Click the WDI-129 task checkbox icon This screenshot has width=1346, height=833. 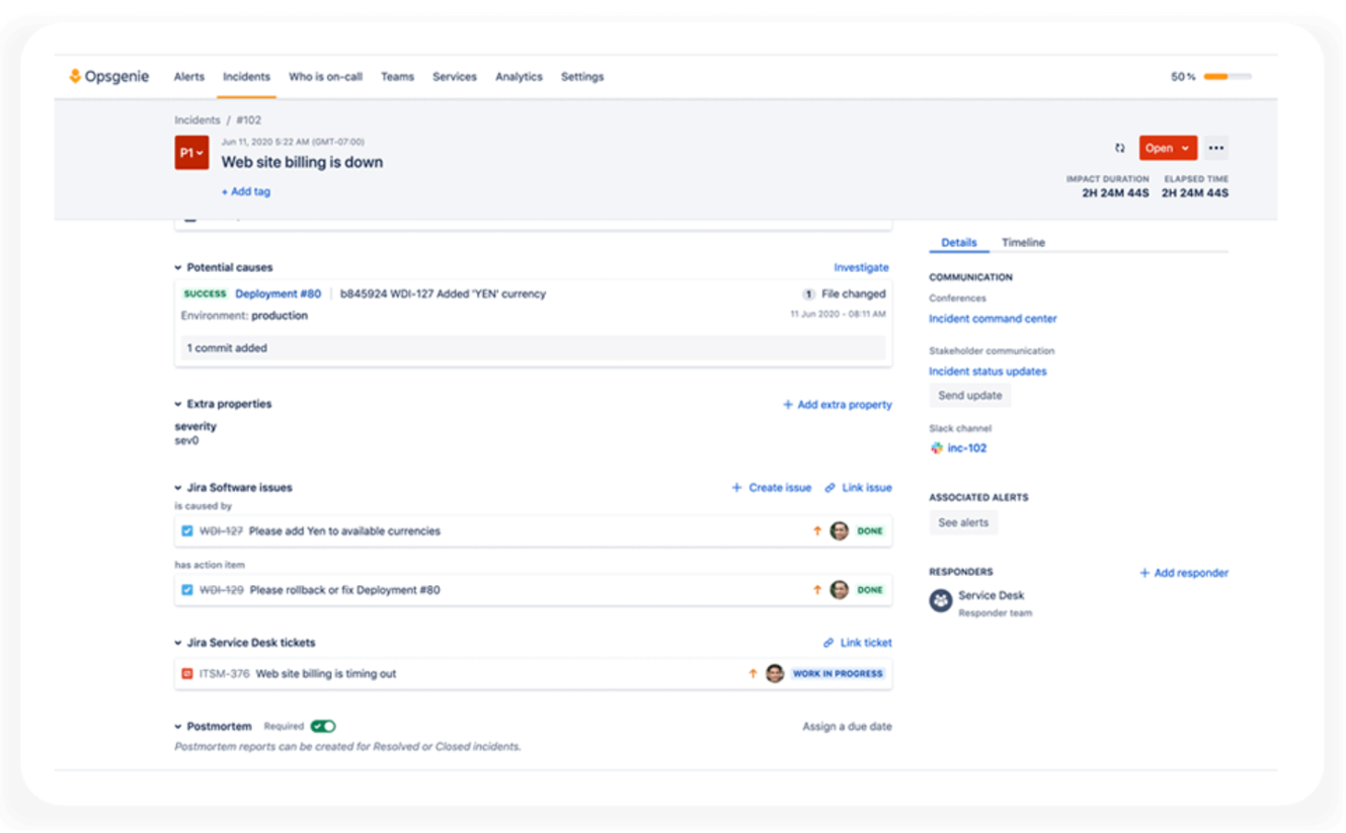[x=187, y=590]
